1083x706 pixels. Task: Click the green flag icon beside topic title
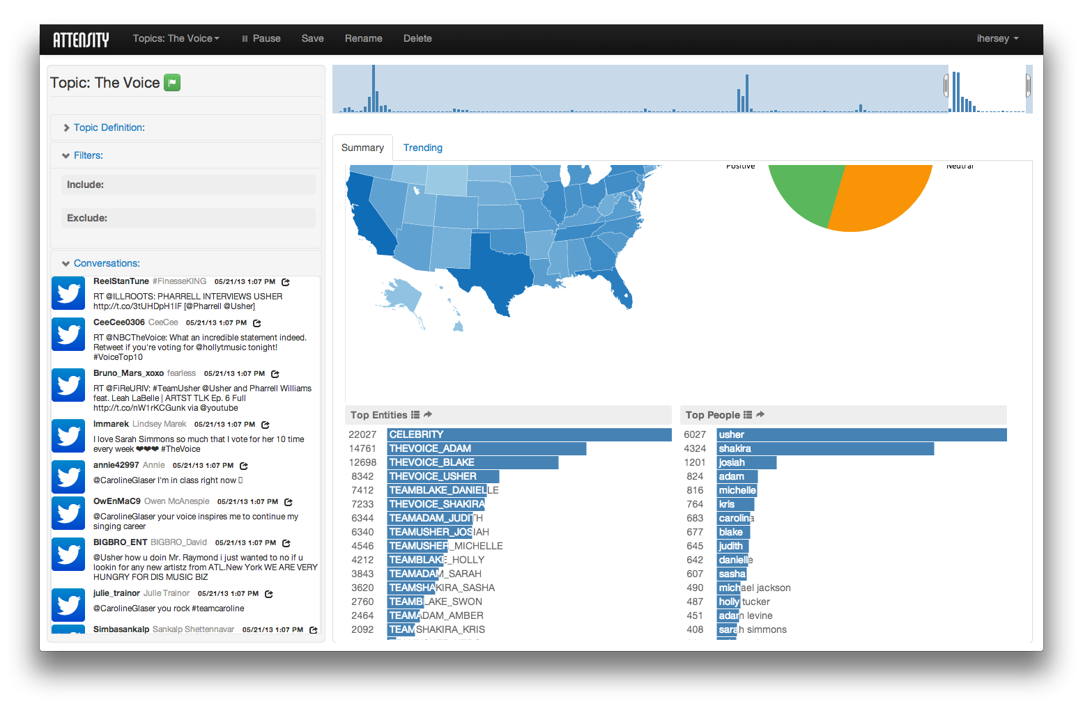tap(172, 83)
